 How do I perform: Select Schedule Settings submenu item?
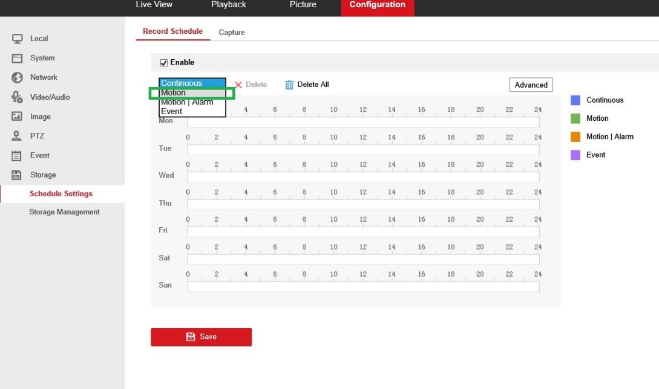pos(62,194)
